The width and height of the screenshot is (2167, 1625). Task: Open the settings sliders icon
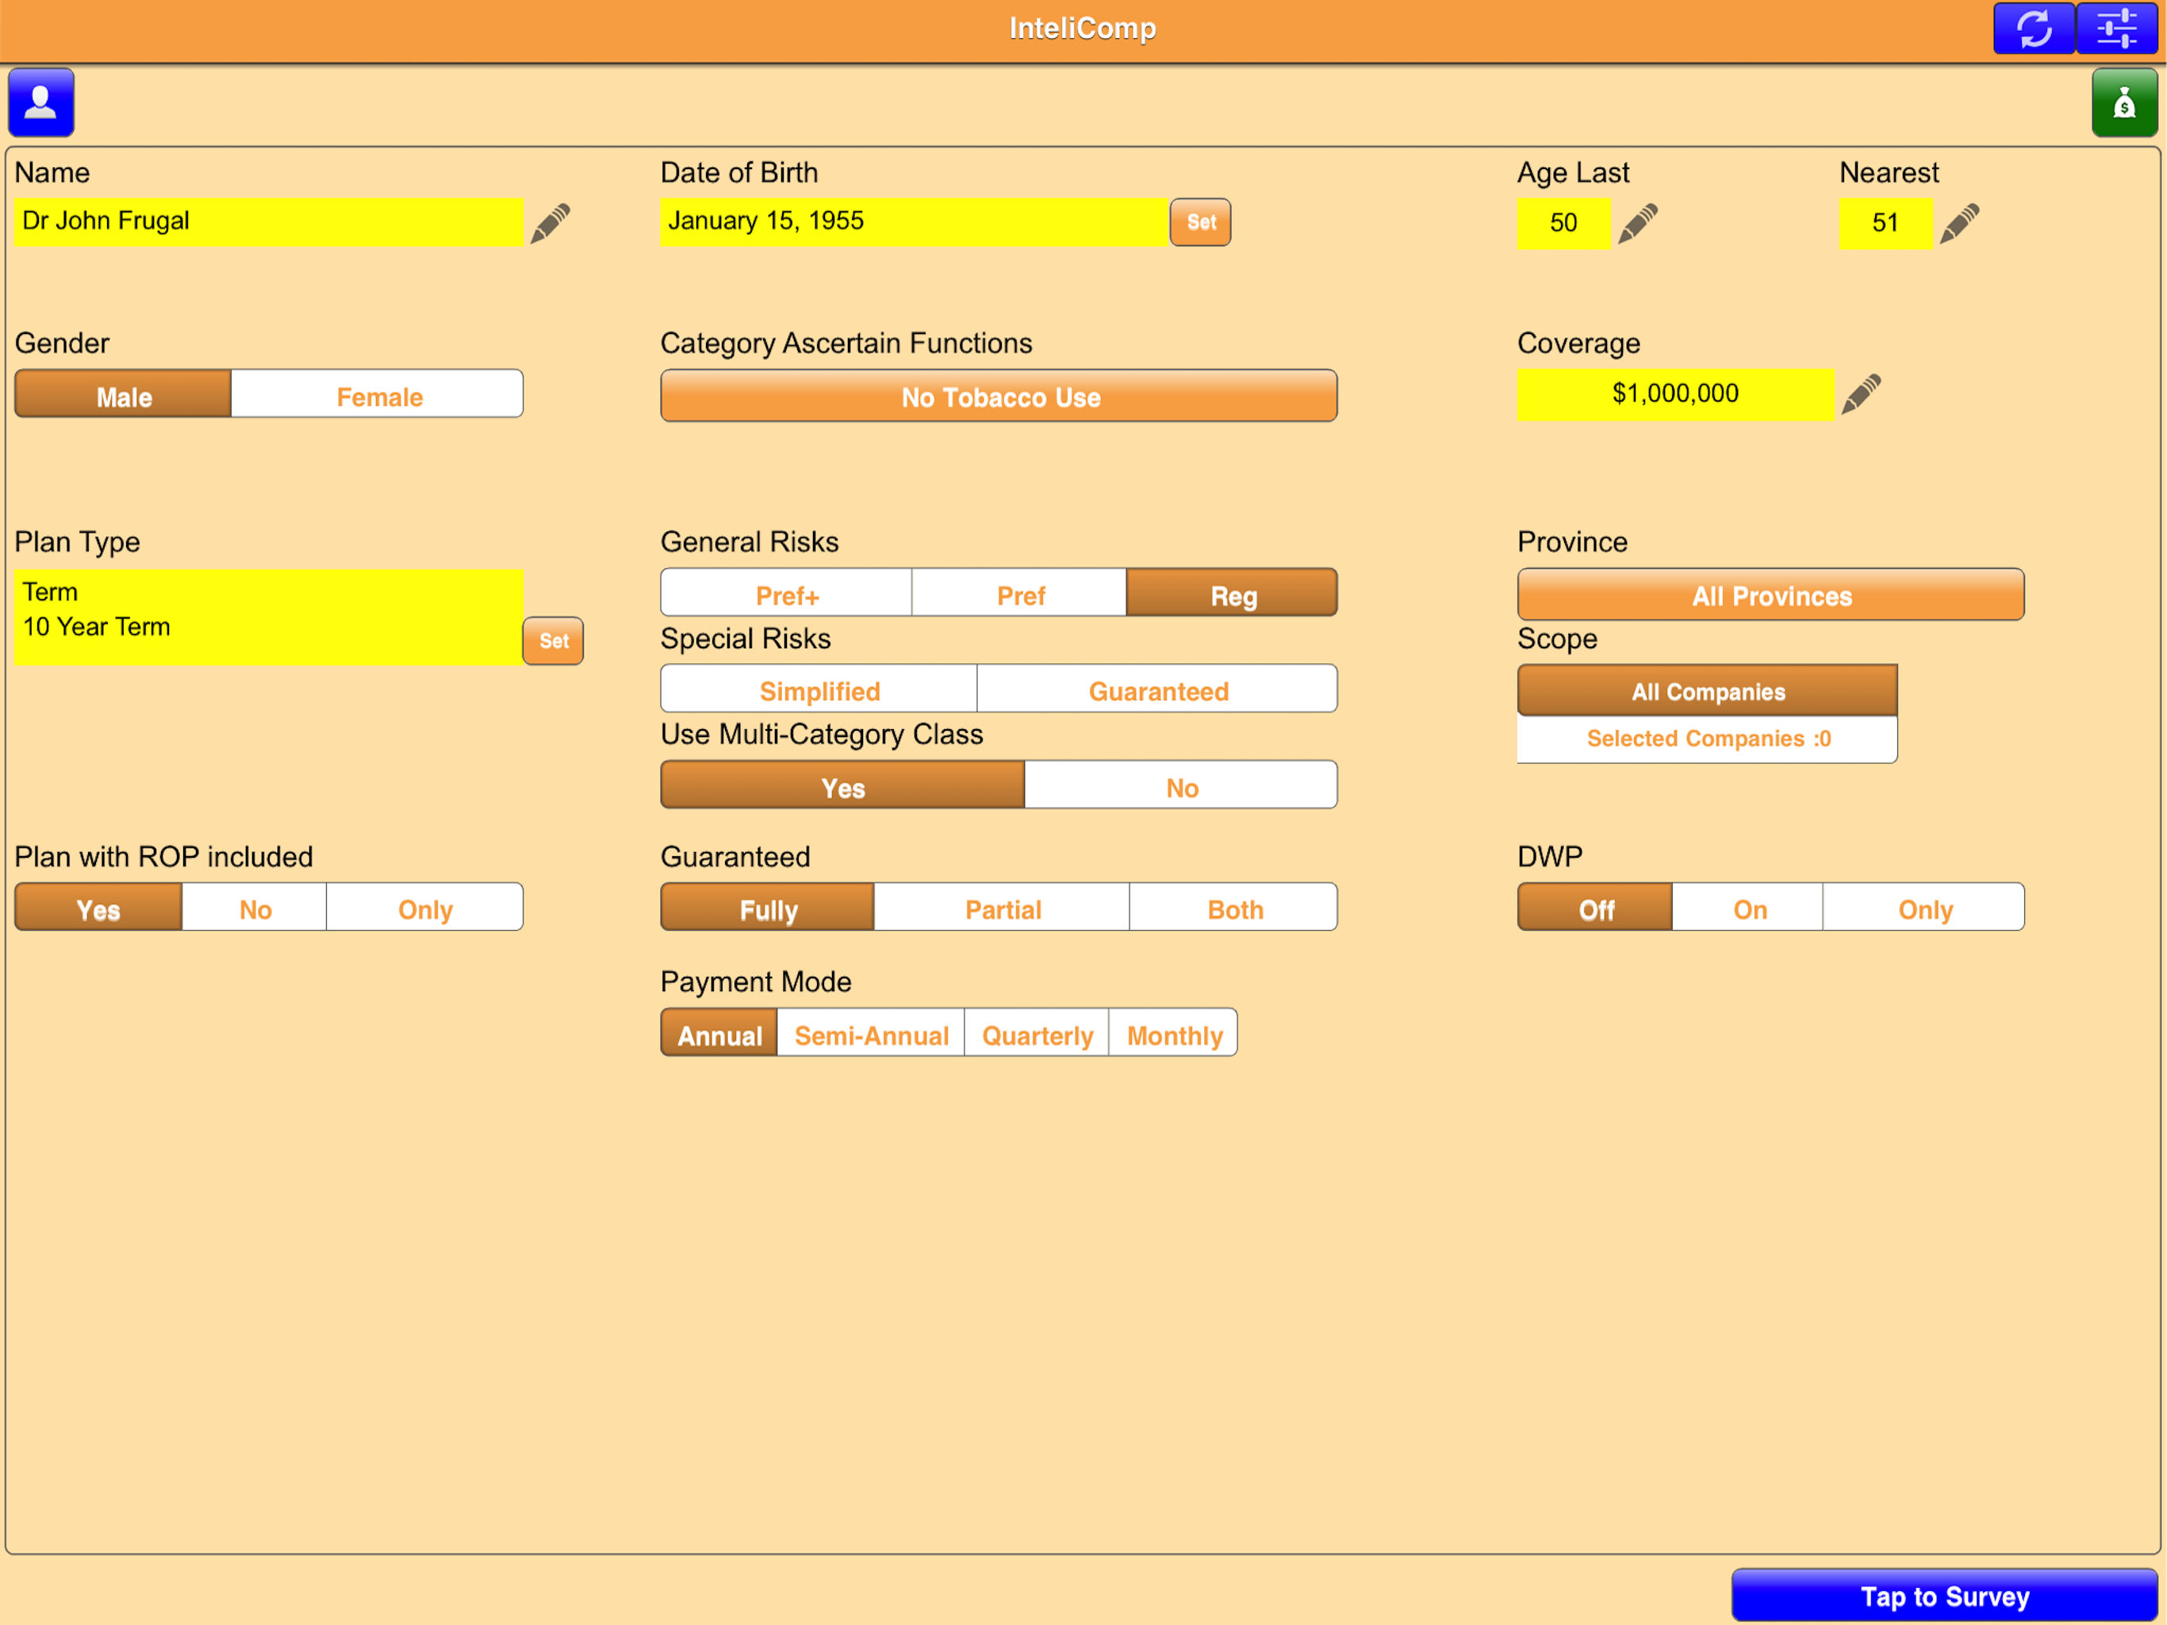[x=2116, y=29]
